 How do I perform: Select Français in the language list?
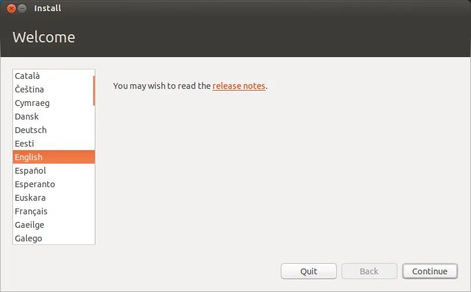[54, 211]
